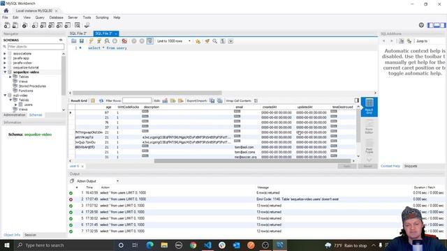This screenshot has height=251, width=447.
Task: Select the Result Grid view button
Action: [x=369, y=107]
